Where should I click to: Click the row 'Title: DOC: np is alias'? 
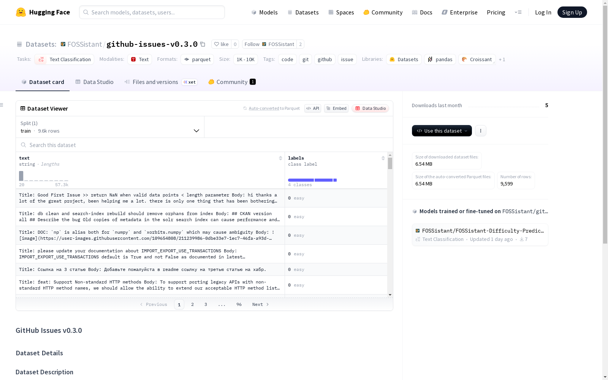click(x=201, y=235)
